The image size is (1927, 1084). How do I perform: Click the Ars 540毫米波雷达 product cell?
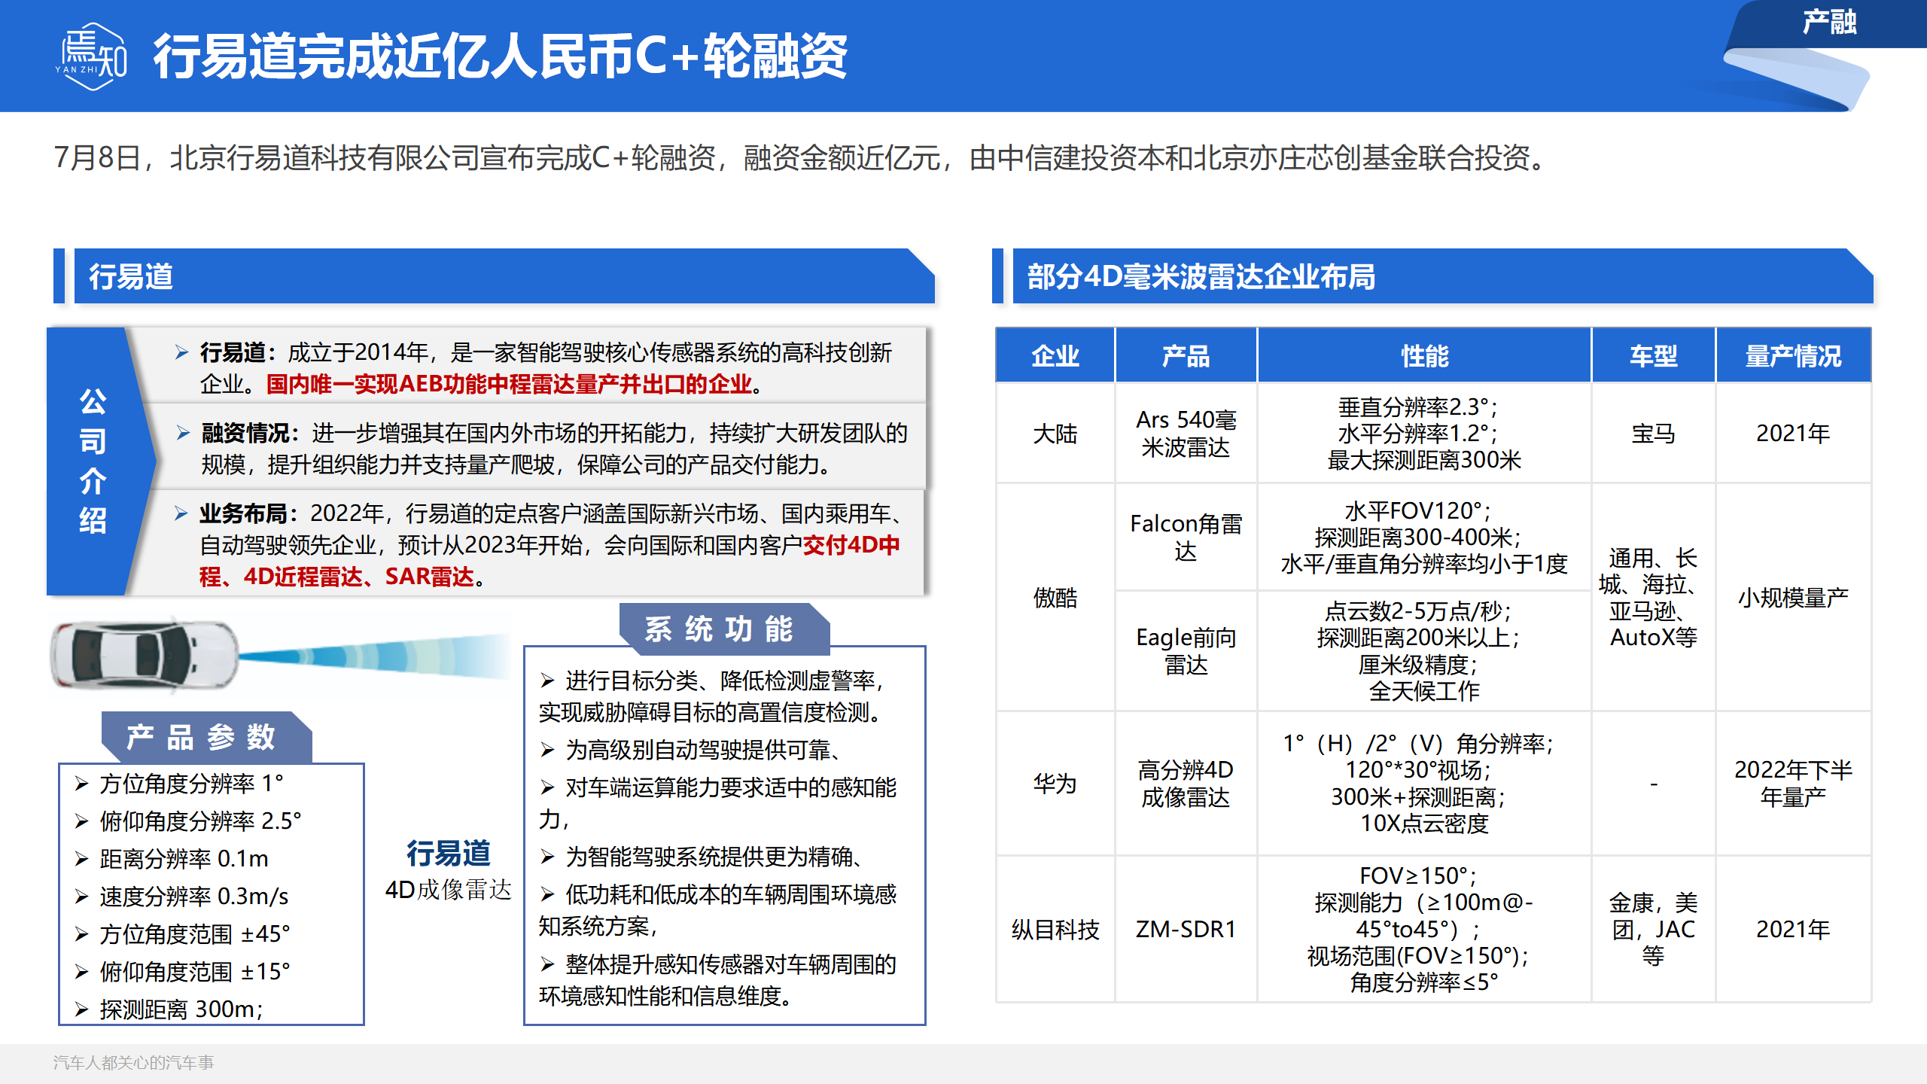(x=1186, y=434)
